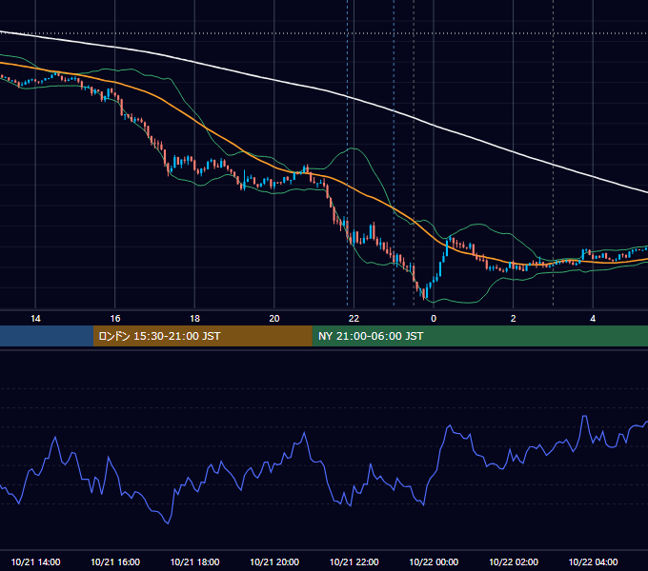648x571 pixels.
Task: Click the 4 hour axis label
Action: pyautogui.click(x=593, y=319)
